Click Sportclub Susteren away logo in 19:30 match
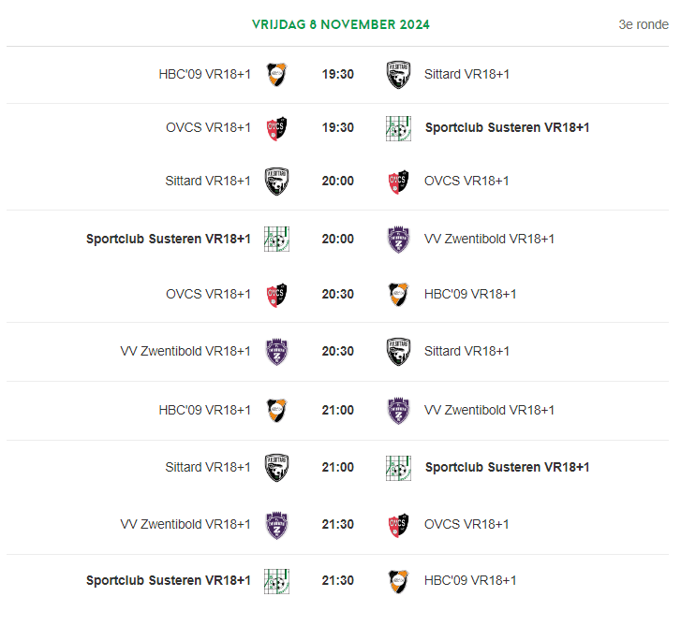 click(x=398, y=128)
